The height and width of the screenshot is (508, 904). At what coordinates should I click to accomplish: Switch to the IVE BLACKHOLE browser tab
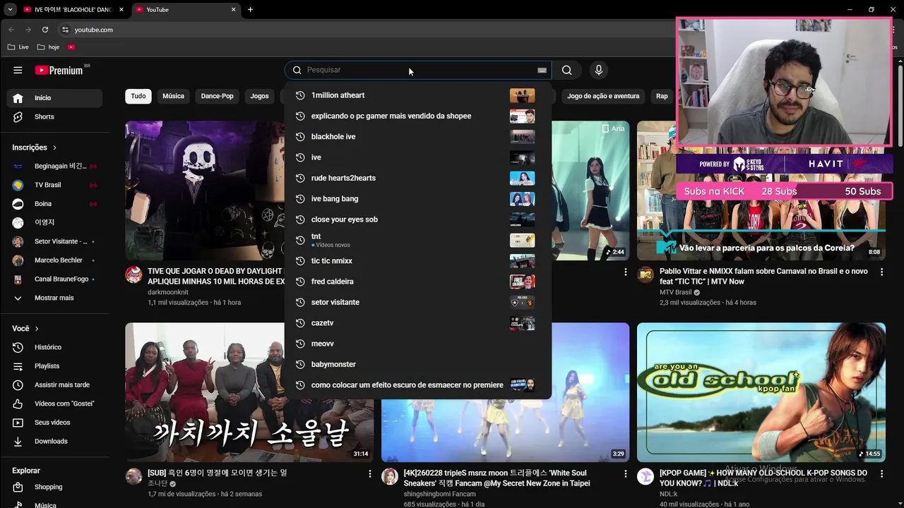73,10
